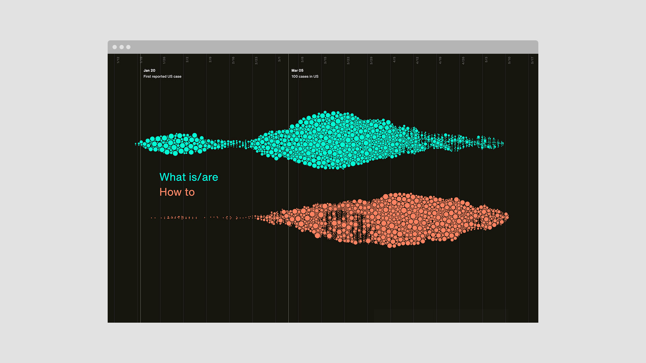
Task: Click the 4/5 date axis label
Action: (394, 60)
